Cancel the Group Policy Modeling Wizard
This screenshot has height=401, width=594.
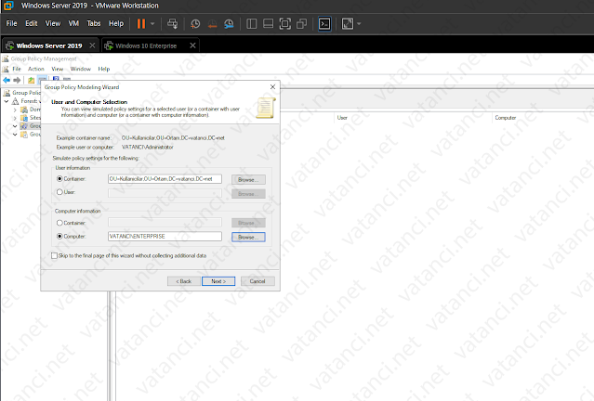tap(257, 281)
